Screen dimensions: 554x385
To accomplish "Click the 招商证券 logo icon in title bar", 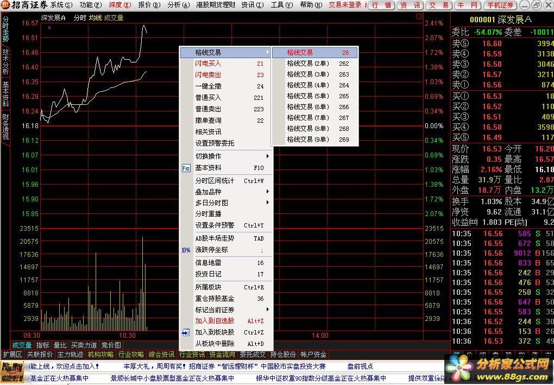I will tap(5, 5).
